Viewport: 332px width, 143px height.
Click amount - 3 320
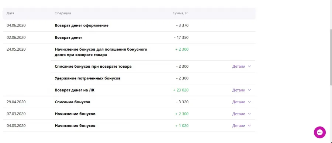click(182, 102)
